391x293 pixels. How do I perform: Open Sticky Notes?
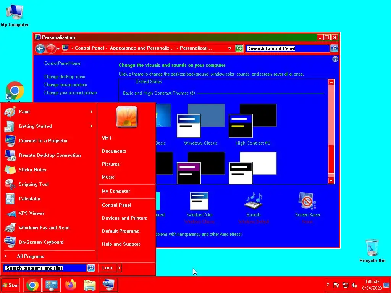pos(48,170)
